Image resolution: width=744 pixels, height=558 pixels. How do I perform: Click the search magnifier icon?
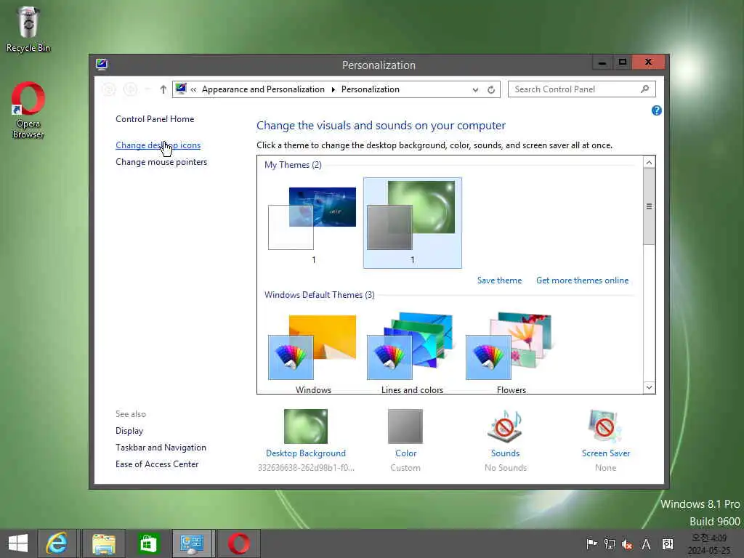(645, 89)
